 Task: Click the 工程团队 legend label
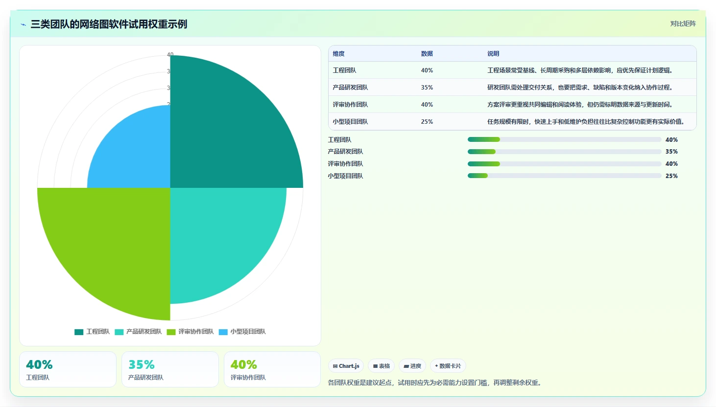pos(98,332)
